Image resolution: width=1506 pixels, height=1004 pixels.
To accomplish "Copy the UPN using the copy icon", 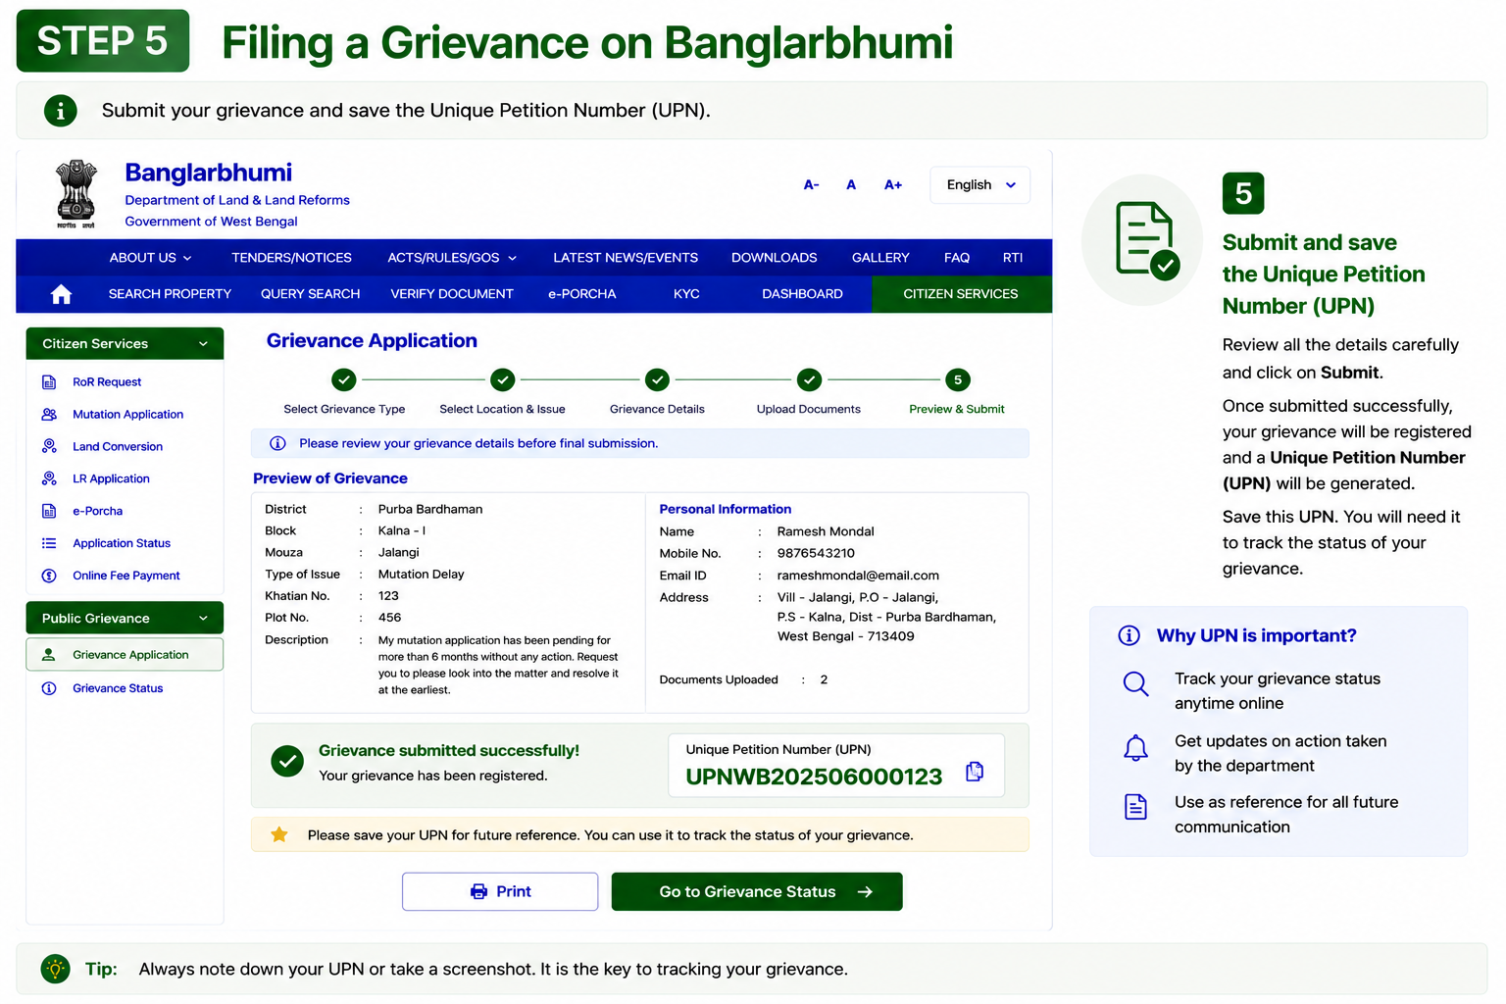I will (975, 772).
